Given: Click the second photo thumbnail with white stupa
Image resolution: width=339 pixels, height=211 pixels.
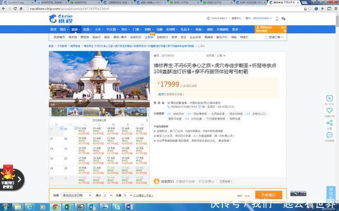Looking at the screenshot, I should click(75, 112).
